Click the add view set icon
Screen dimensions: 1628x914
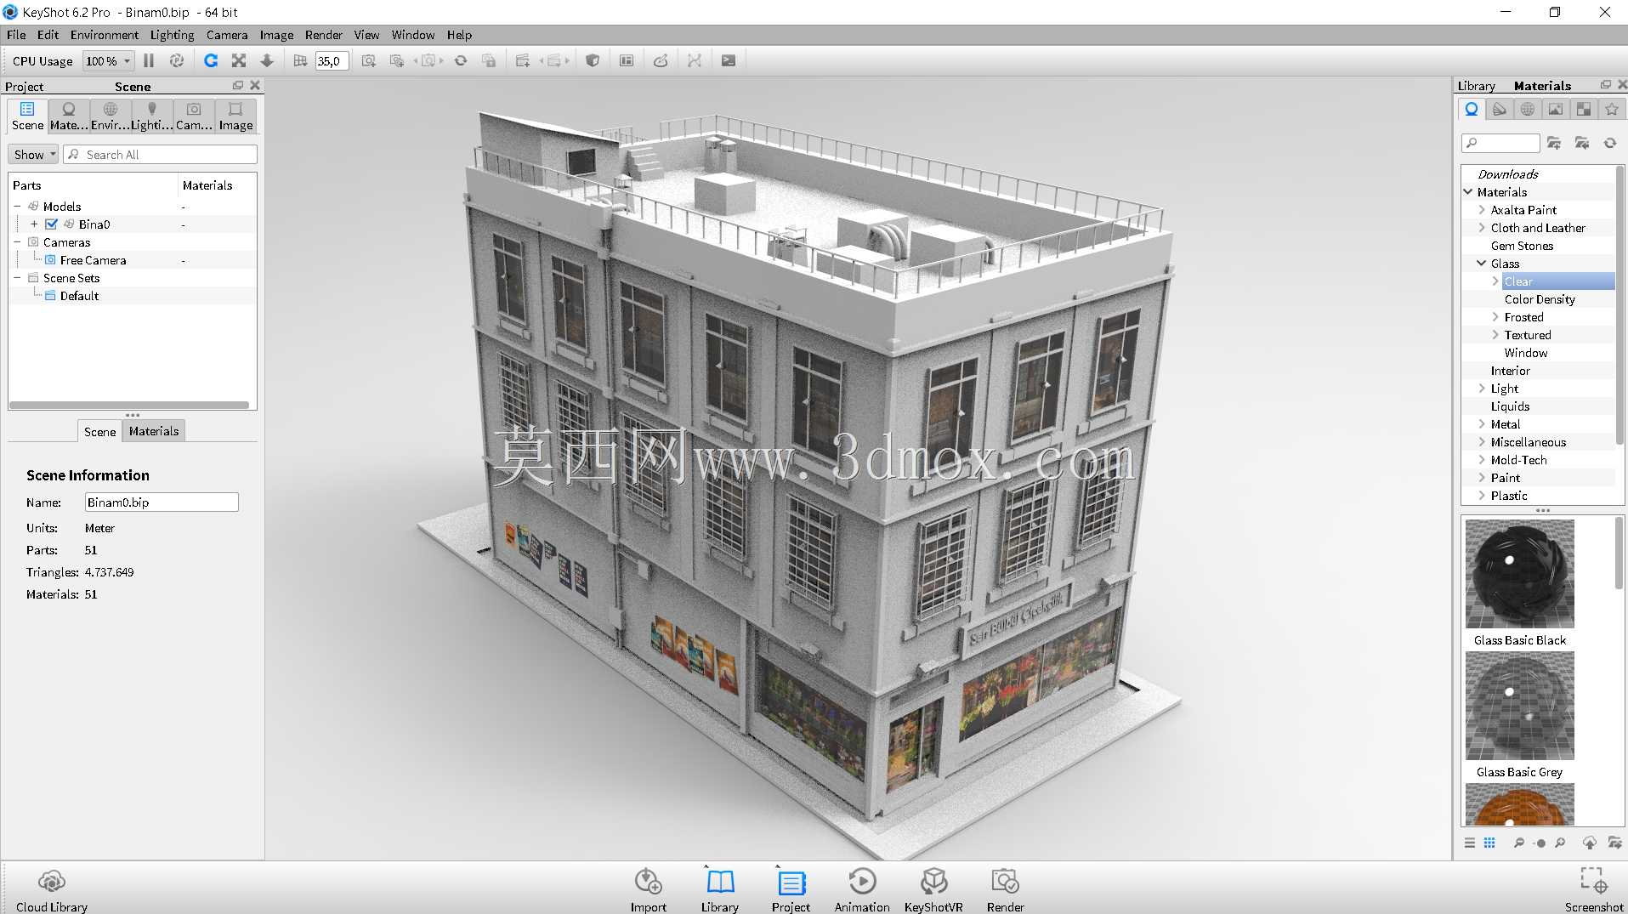click(523, 60)
